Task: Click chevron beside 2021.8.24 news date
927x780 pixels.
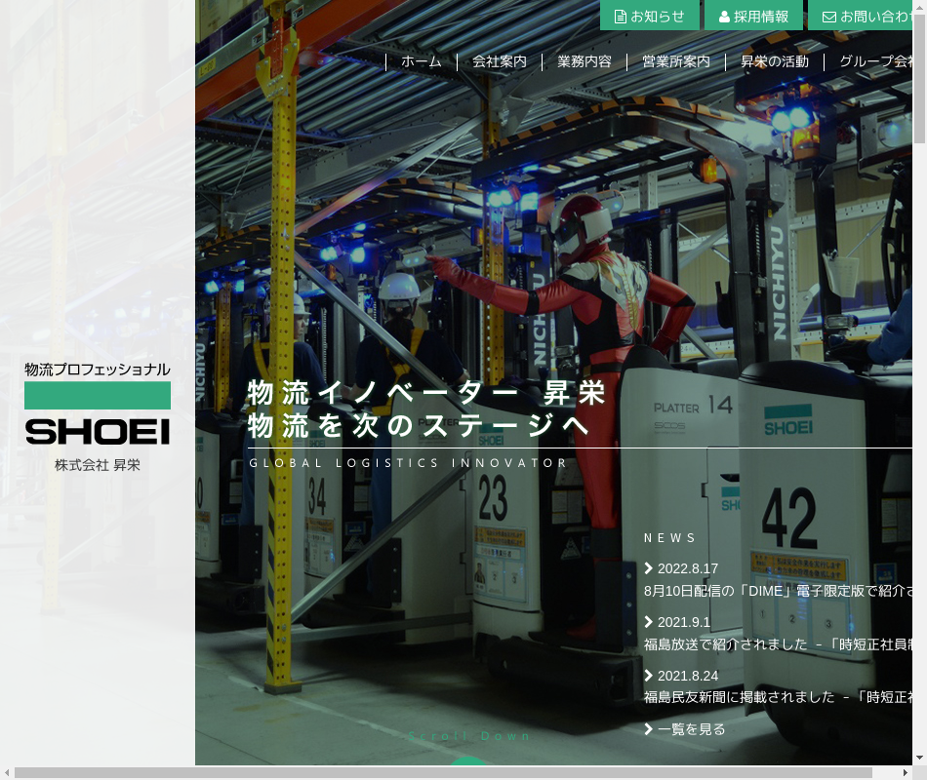Action: pyautogui.click(x=649, y=676)
